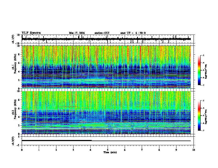Image resolution: width=218 pixels, height=168 pixels.
Task: Click the "4" kHz tick on the ch.2 frequency axis
Action: coord(19,117)
